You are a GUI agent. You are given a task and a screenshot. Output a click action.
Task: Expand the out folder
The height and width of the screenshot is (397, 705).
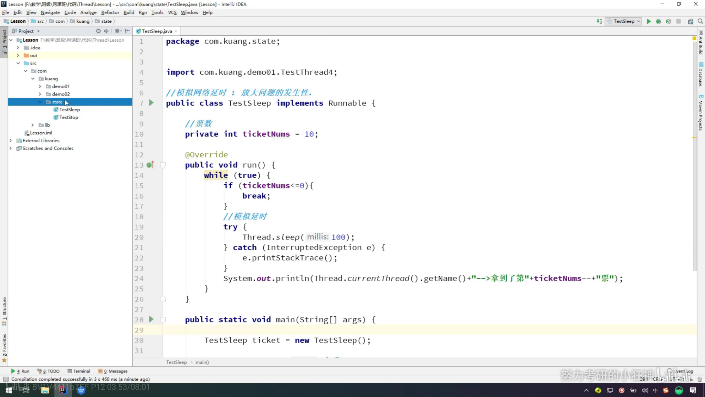click(x=18, y=55)
